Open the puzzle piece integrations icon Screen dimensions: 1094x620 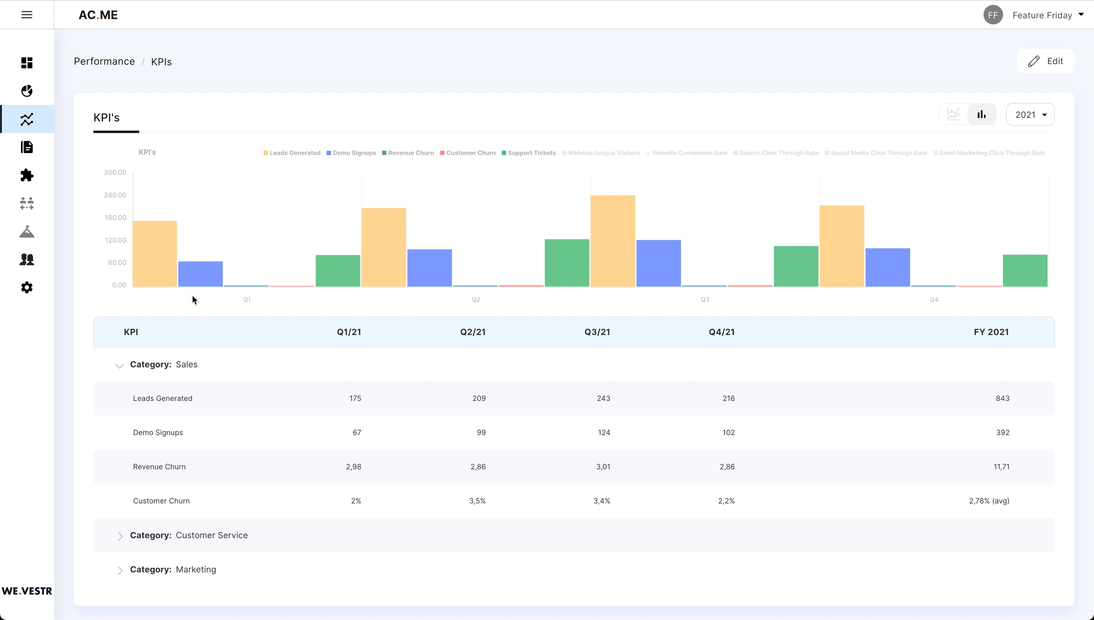click(x=27, y=175)
